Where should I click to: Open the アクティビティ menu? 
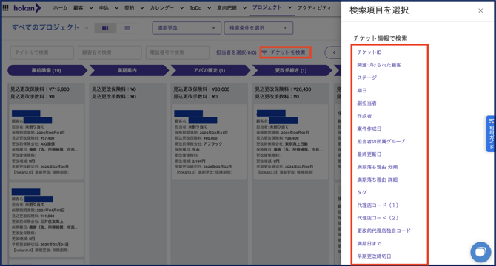point(315,8)
